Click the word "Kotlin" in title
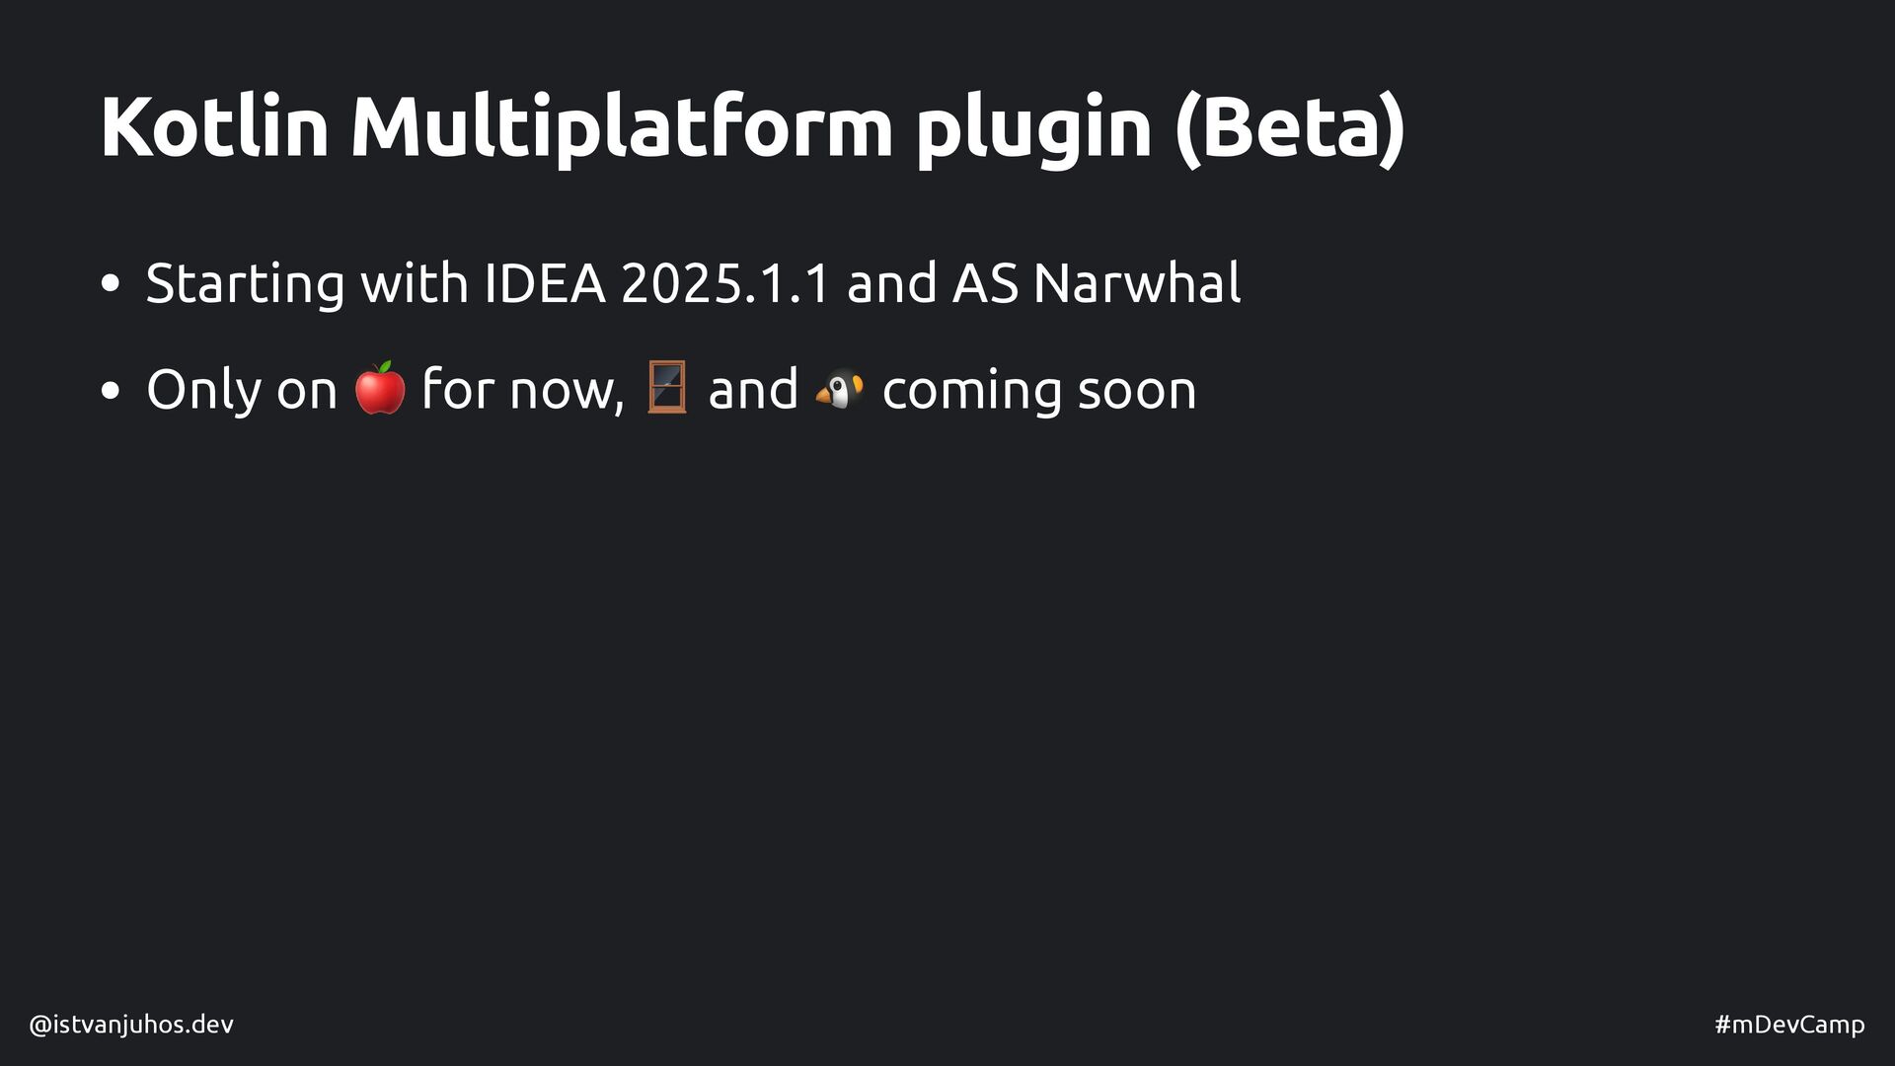 [x=214, y=126]
